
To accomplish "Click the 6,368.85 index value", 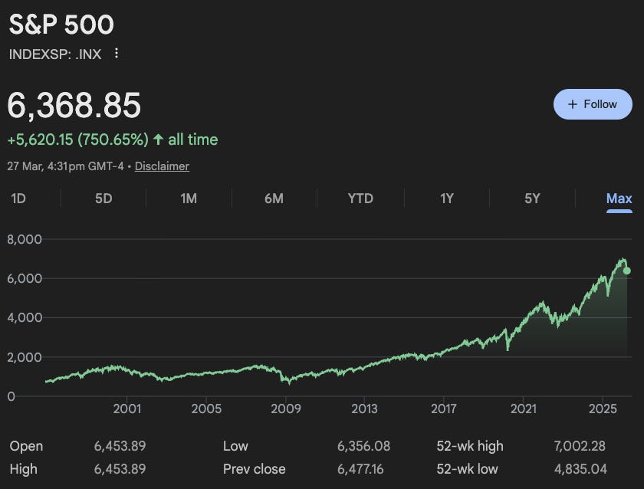I will pos(74,106).
